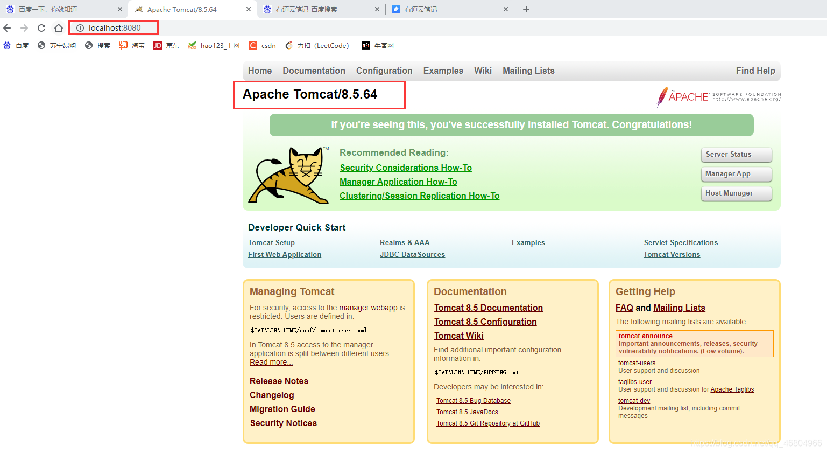Open the Tomcat Wiki link
Screen dimensions: 827x453
pos(459,336)
